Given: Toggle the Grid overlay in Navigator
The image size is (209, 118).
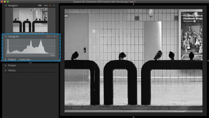Looking at the screenshot, I should 46,5.
